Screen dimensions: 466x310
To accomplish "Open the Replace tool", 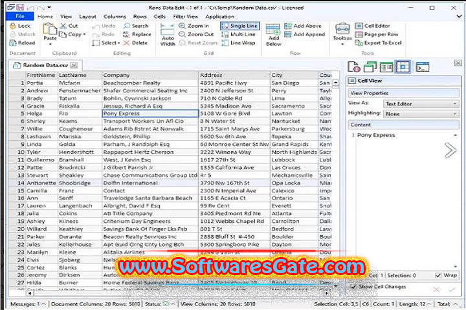I will click(x=137, y=34).
